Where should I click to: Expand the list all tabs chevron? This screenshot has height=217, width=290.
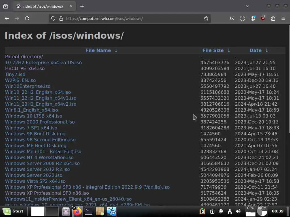click(248, 6)
